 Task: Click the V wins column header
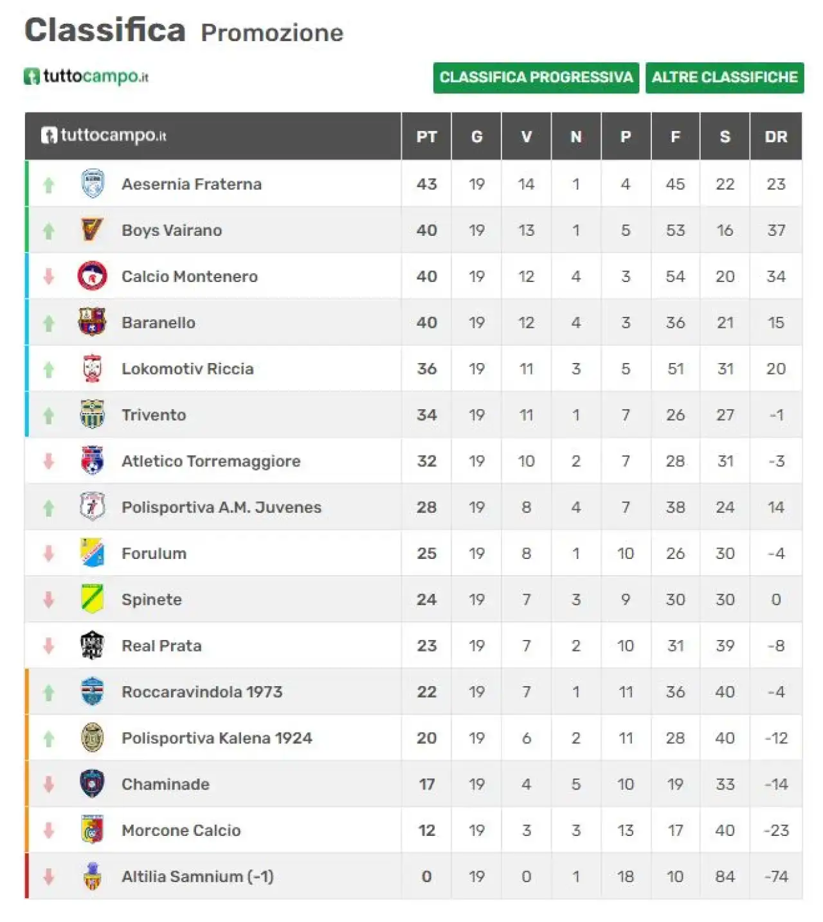[x=527, y=137]
